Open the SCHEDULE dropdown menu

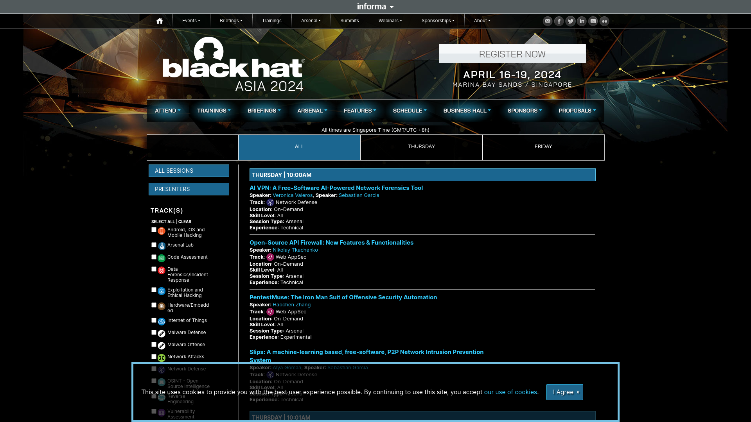[x=409, y=110]
